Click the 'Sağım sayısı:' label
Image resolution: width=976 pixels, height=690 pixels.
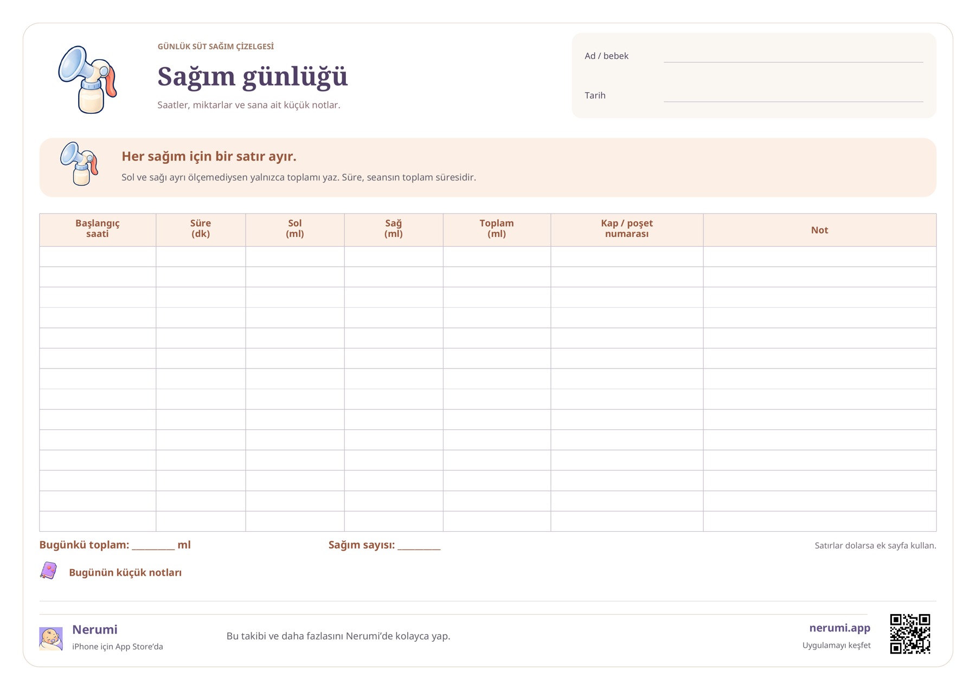[x=362, y=545]
